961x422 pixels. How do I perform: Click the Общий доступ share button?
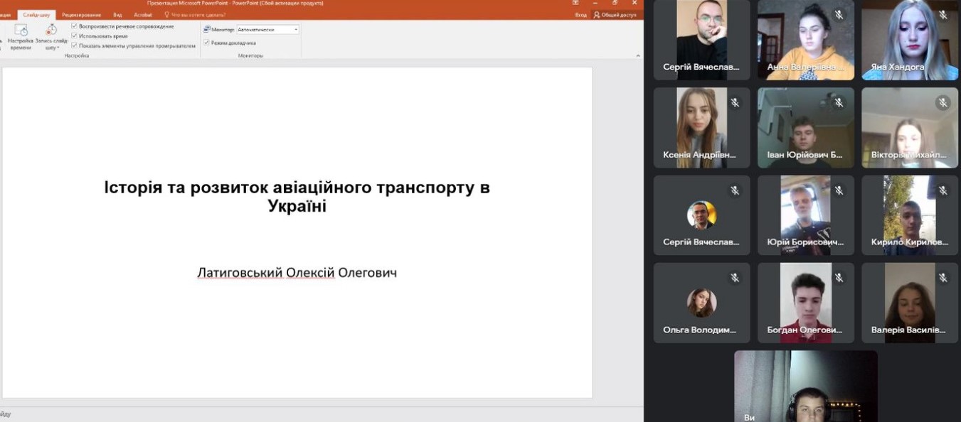click(x=615, y=14)
